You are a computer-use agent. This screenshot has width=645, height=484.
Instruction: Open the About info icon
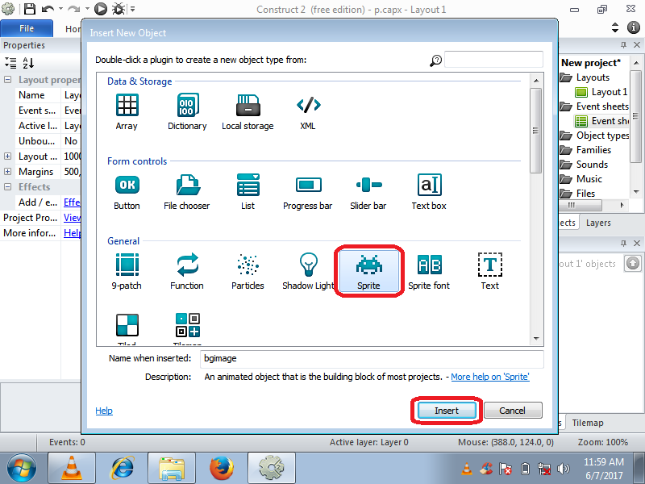(633, 27)
